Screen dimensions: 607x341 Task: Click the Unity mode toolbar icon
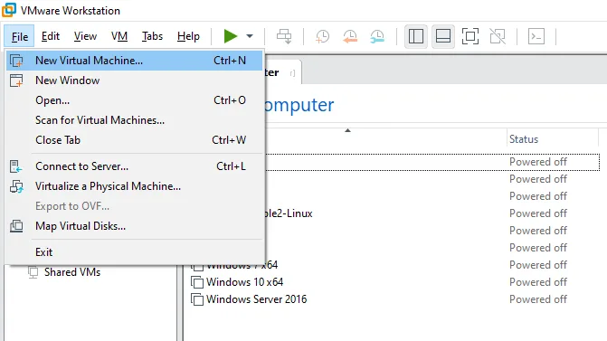pos(498,36)
